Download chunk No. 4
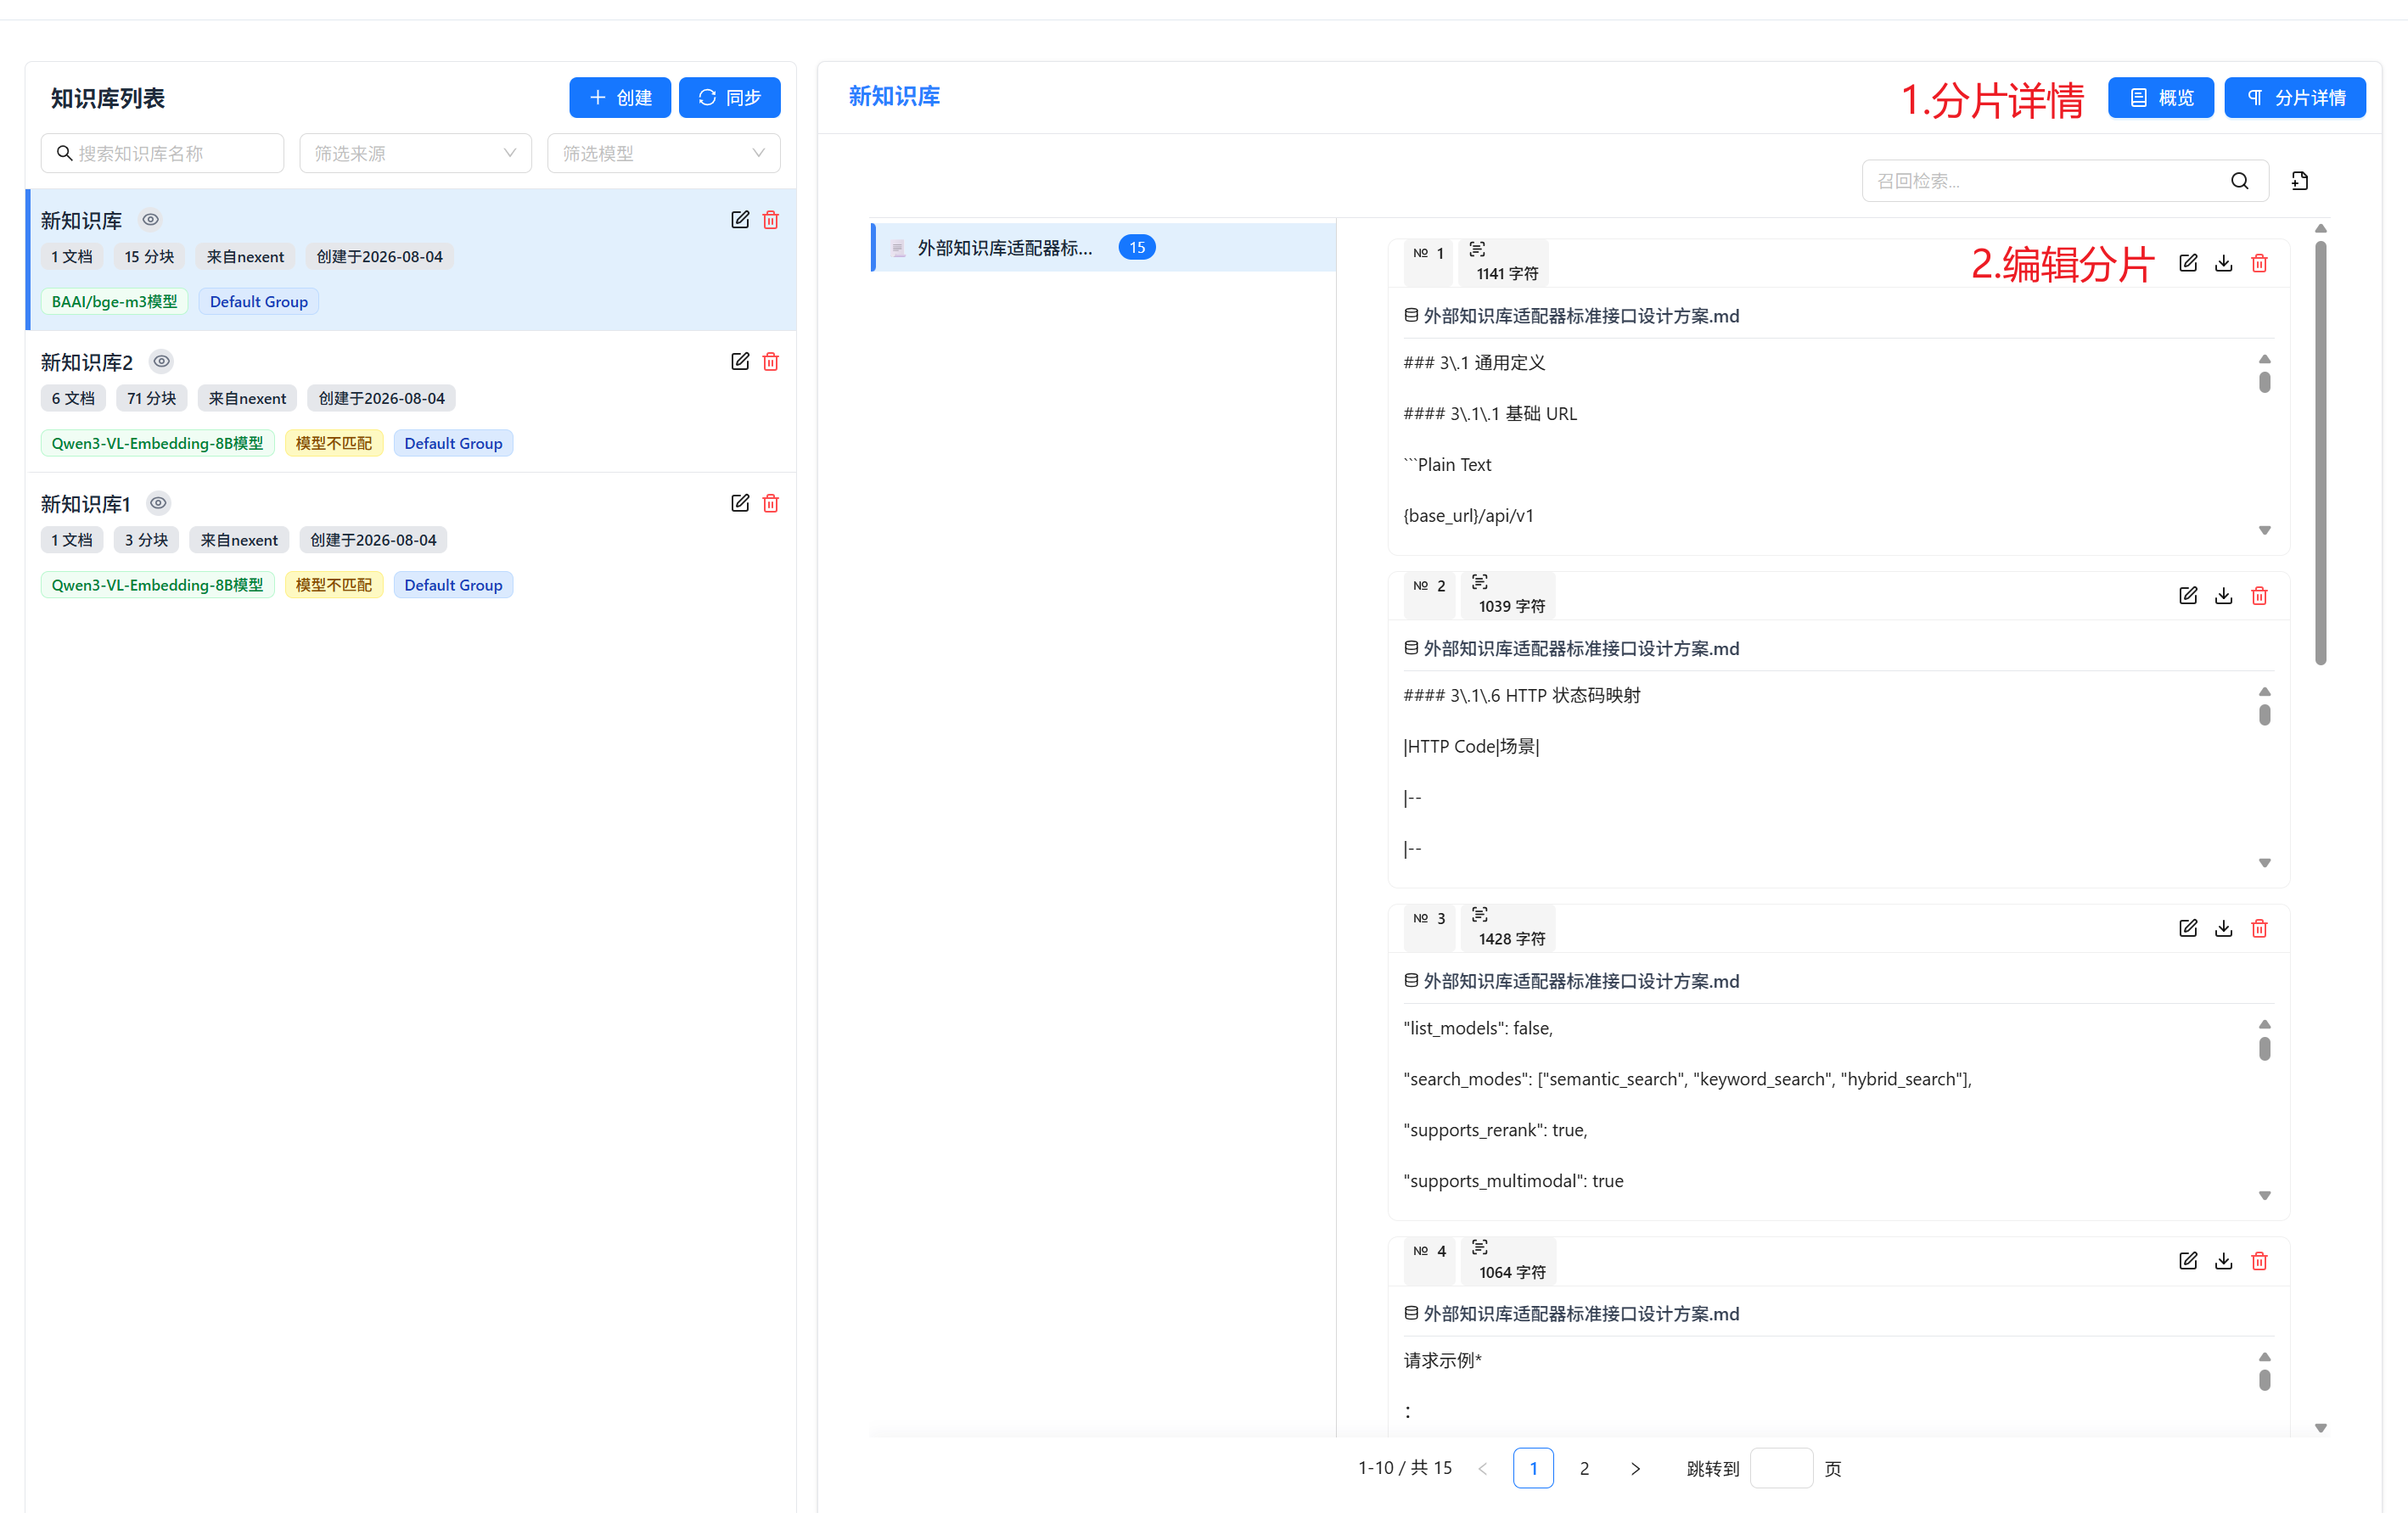 [2224, 1262]
